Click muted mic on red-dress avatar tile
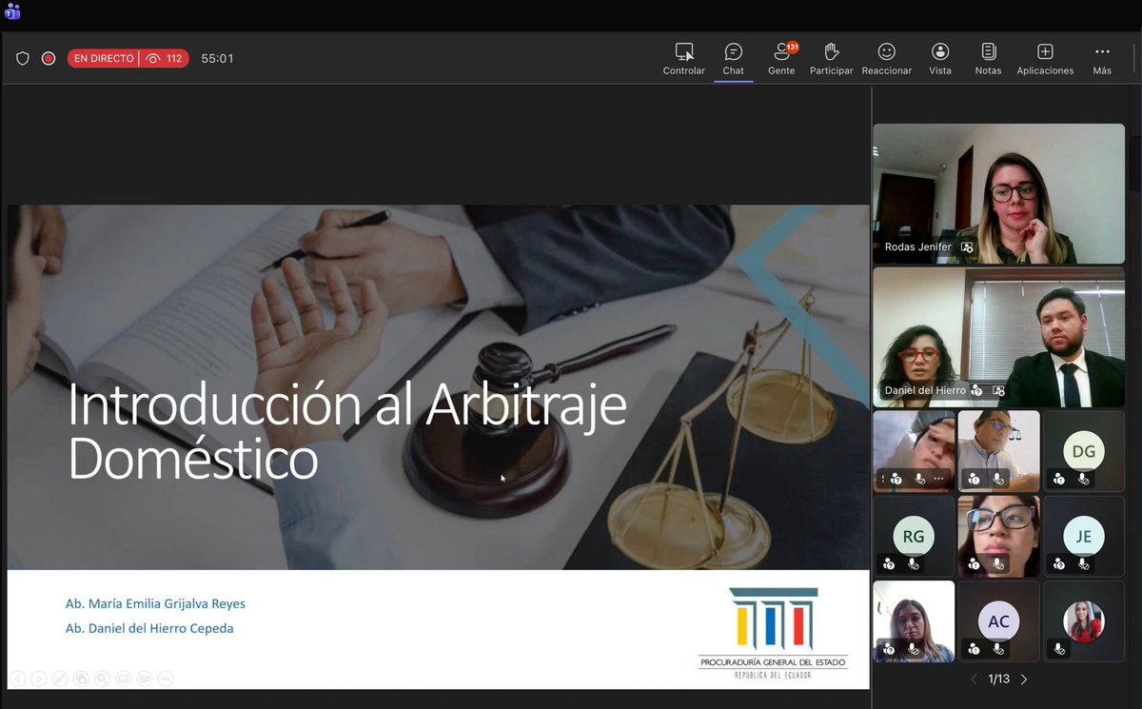 click(1059, 649)
